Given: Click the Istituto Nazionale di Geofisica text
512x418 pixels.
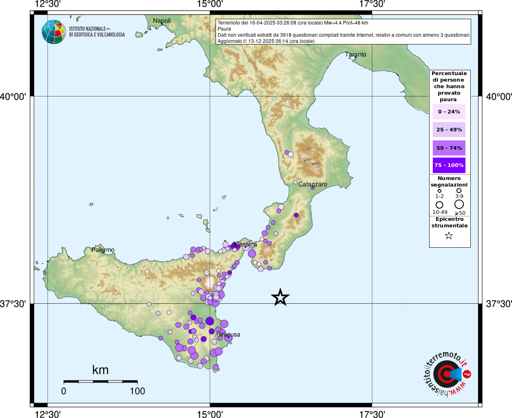Looking at the screenshot, I should (x=97, y=32).
